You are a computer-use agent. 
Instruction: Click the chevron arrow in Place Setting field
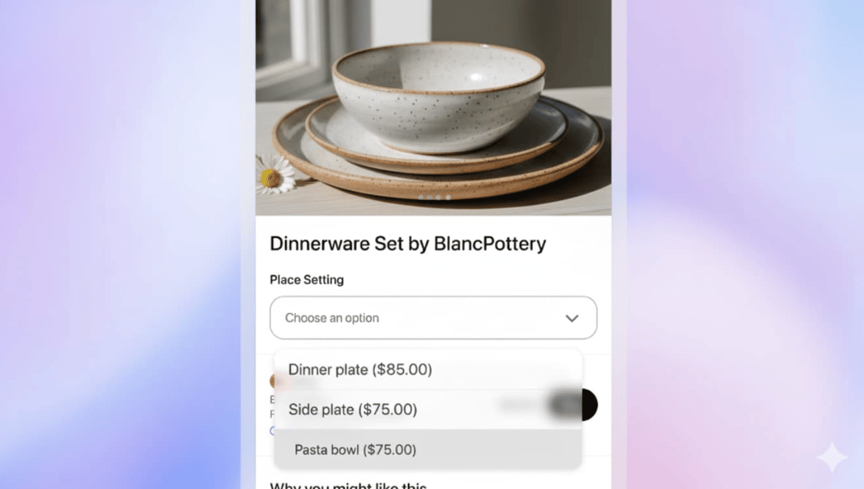(572, 318)
